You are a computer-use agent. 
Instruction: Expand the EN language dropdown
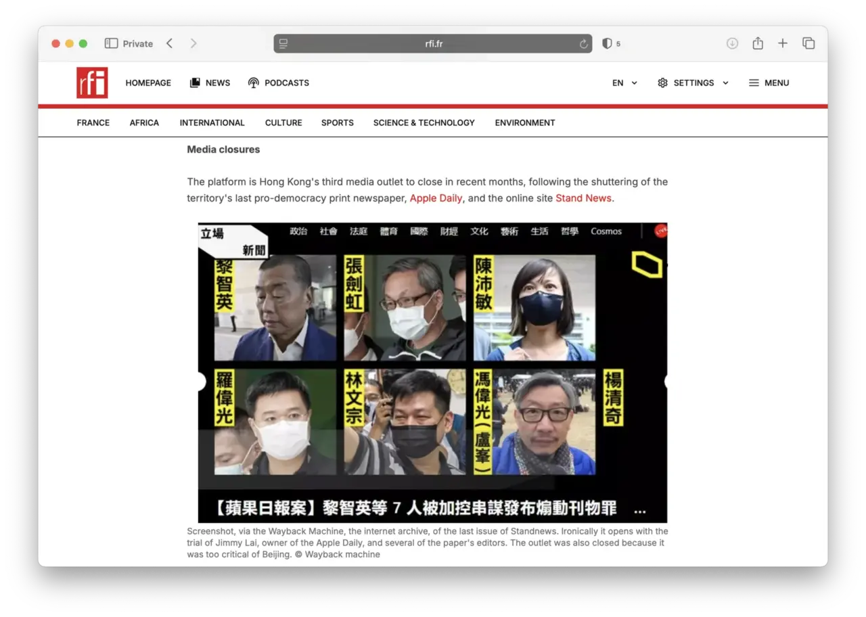[624, 83]
